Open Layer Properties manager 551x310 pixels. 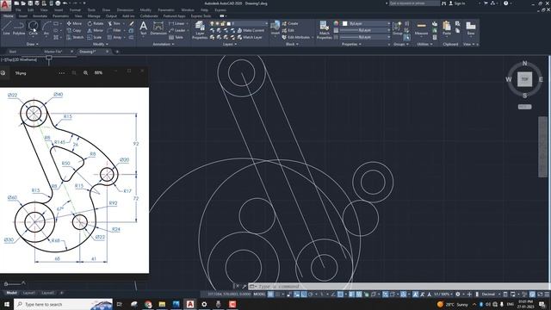tap(200, 30)
